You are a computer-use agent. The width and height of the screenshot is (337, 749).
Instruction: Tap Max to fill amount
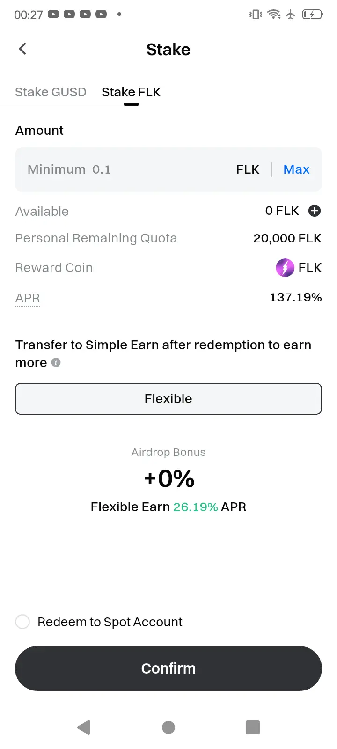coord(296,169)
